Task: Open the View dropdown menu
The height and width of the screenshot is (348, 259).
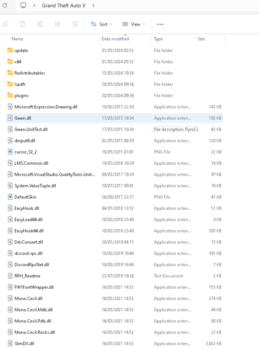Action: point(134,24)
